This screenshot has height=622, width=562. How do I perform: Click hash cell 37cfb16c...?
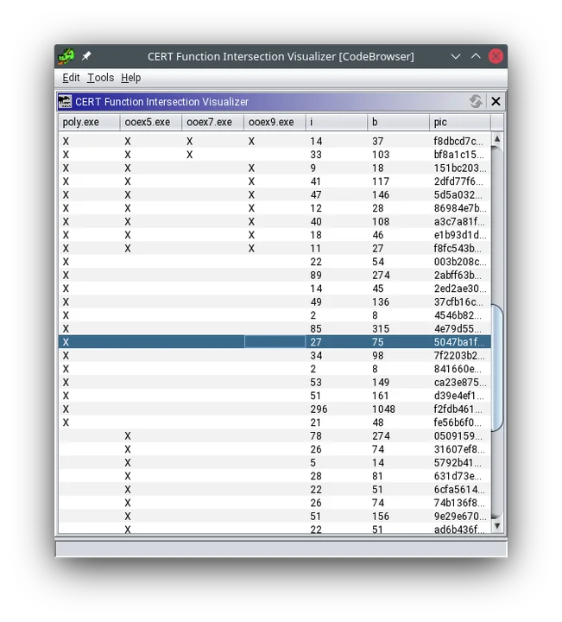[x=458, y=302]
